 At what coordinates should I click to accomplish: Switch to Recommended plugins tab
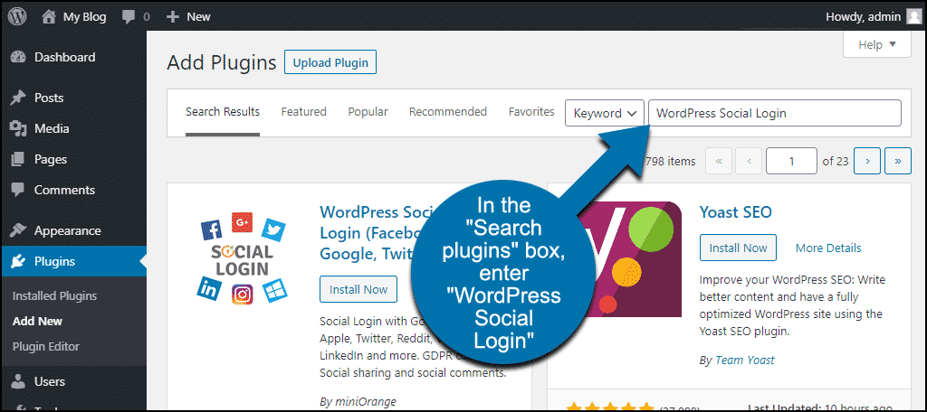tap(447, 111)
